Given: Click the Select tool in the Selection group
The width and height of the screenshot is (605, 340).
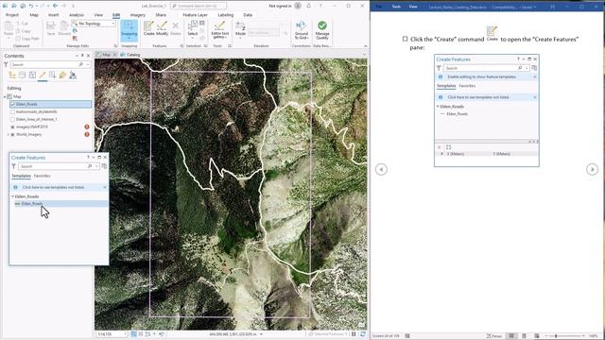Looking at the screenshot, I should click(x=193, y=28).
